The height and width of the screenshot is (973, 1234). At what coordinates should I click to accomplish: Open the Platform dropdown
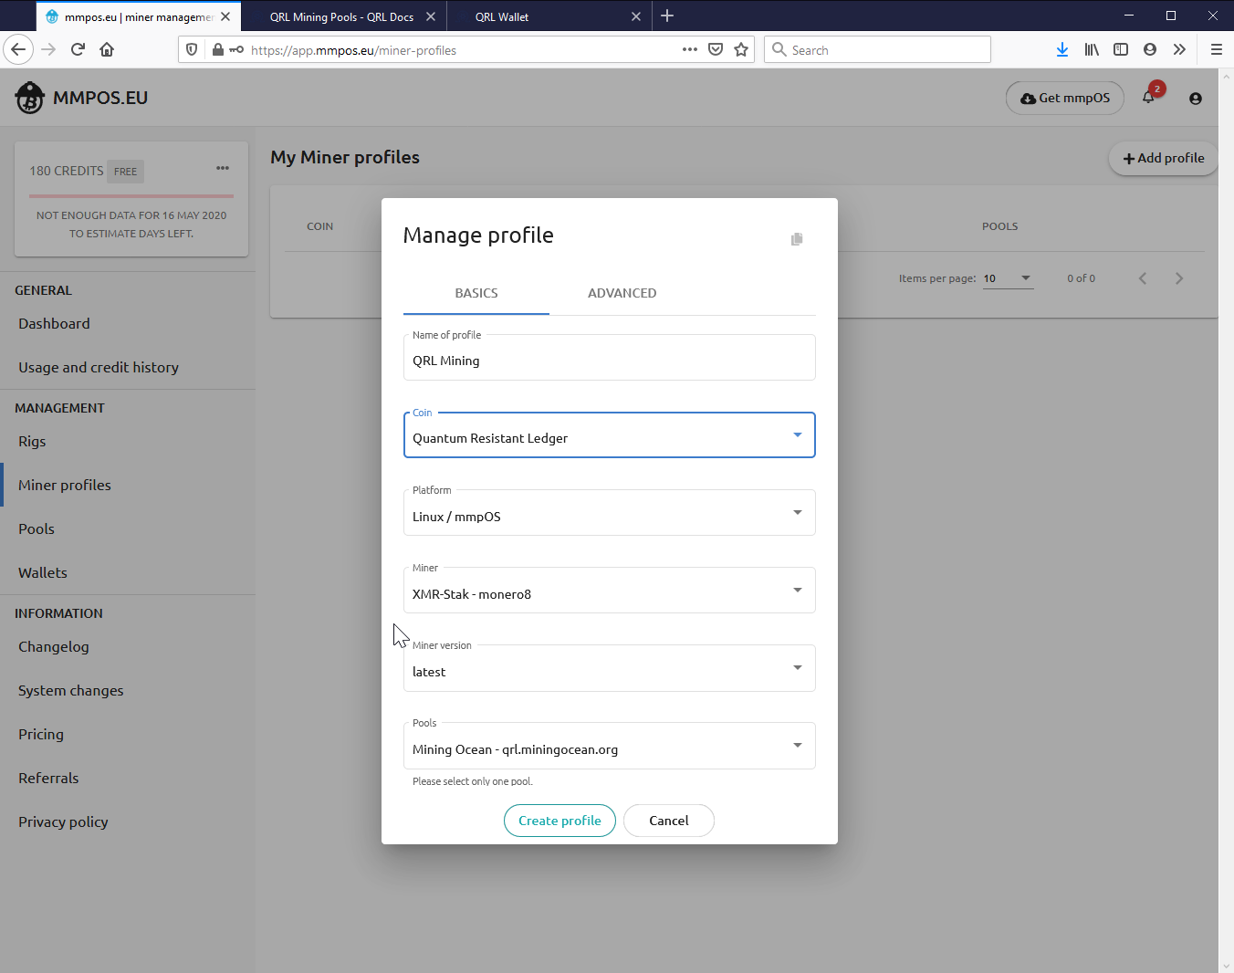click(609, 513)
